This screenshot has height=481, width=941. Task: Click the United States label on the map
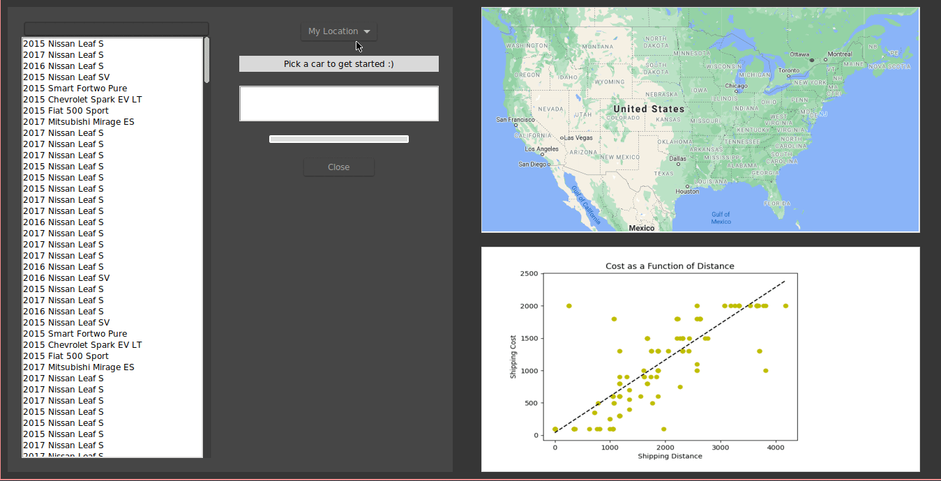click(x=649, y=109)
